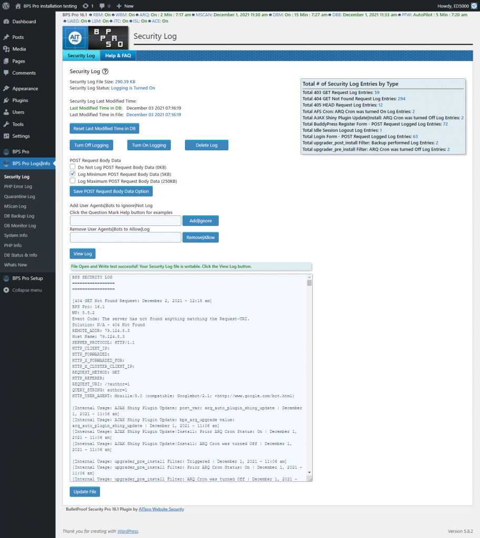
Task: Switch to the Help & FAQ tab
Action: 118,55
